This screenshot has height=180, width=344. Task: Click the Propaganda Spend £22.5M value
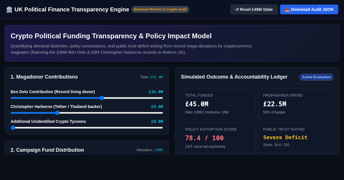[275, 104]
